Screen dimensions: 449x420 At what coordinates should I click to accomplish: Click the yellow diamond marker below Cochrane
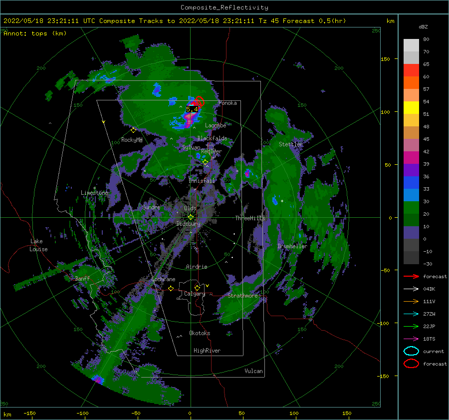click(171, 288)
